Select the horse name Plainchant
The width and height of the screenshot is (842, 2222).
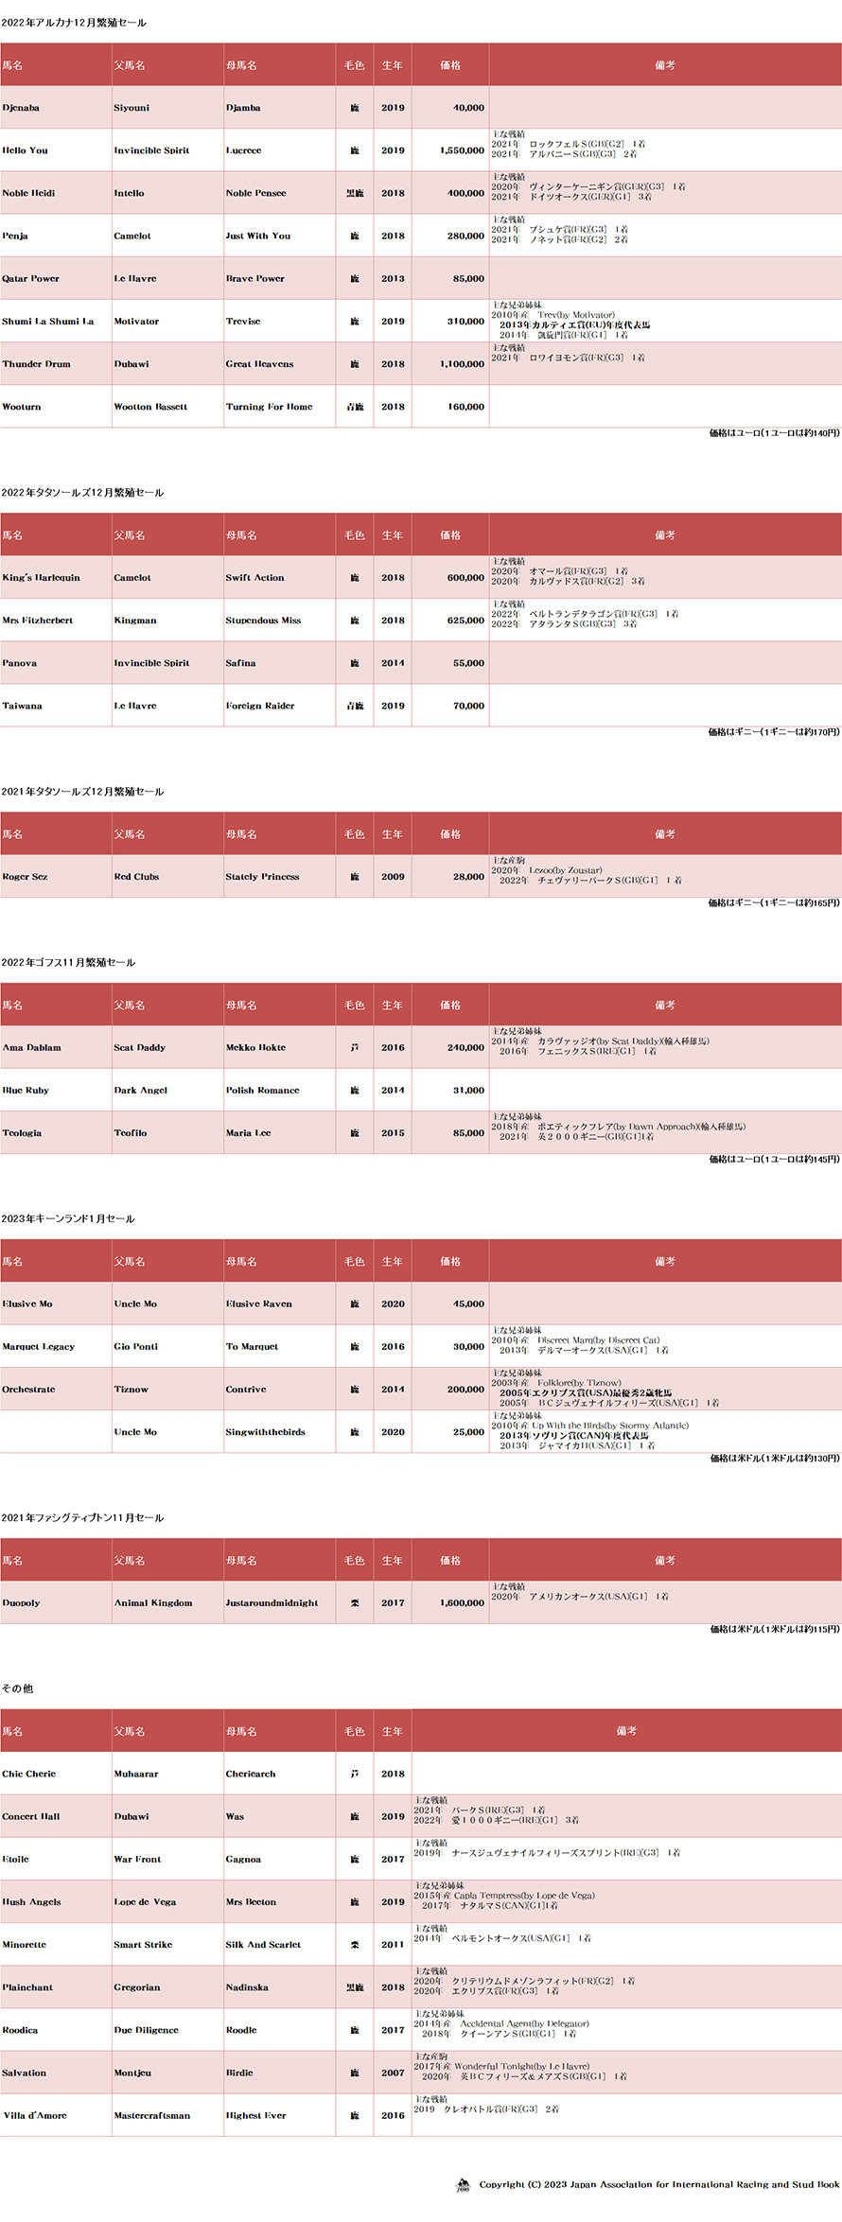[x=27, y=1987]
